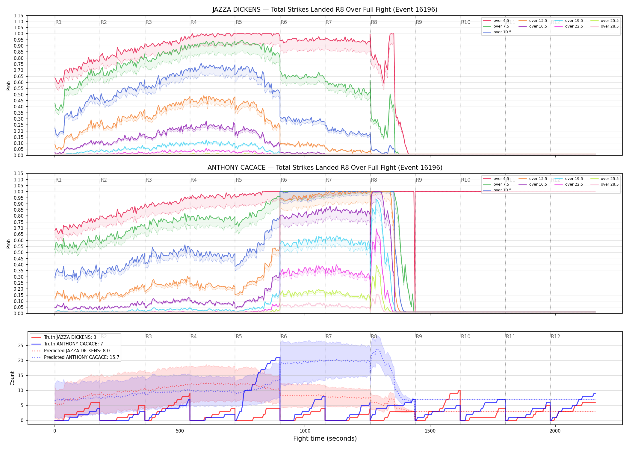Click the R12 label in the bottom chart
Viewport: 629px width, 449px height.
coord(555,336)
